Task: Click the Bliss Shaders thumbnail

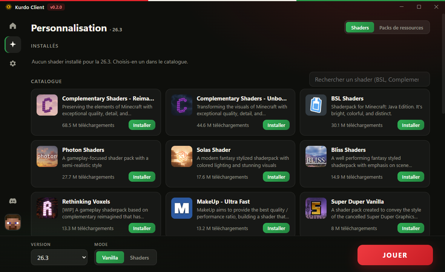Action: pos(316,156)
